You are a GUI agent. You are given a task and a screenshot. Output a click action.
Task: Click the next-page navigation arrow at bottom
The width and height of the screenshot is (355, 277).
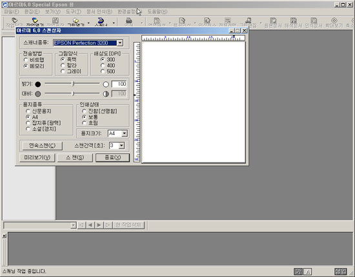click(99, 225)
